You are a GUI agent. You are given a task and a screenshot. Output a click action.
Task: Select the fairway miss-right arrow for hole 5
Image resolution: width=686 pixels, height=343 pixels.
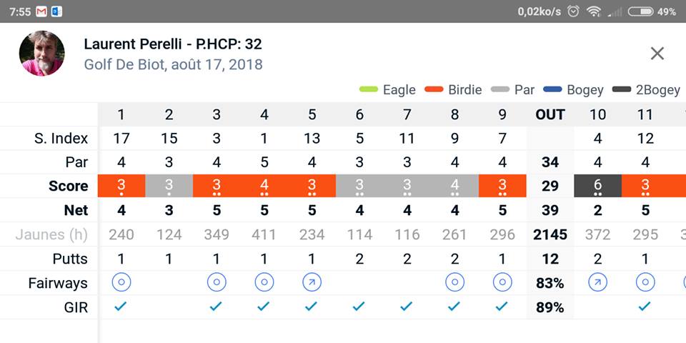click(x=312, y=283)
